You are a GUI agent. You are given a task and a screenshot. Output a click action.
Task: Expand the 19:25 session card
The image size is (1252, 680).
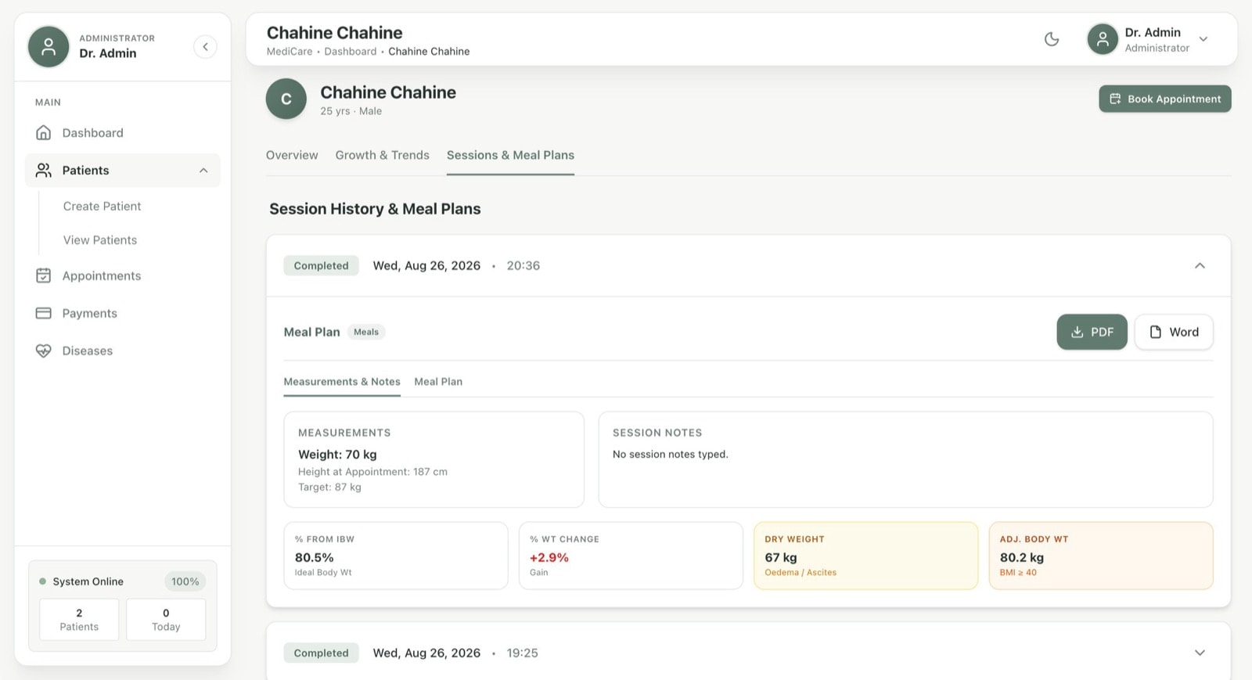[x=1200, y=653]
